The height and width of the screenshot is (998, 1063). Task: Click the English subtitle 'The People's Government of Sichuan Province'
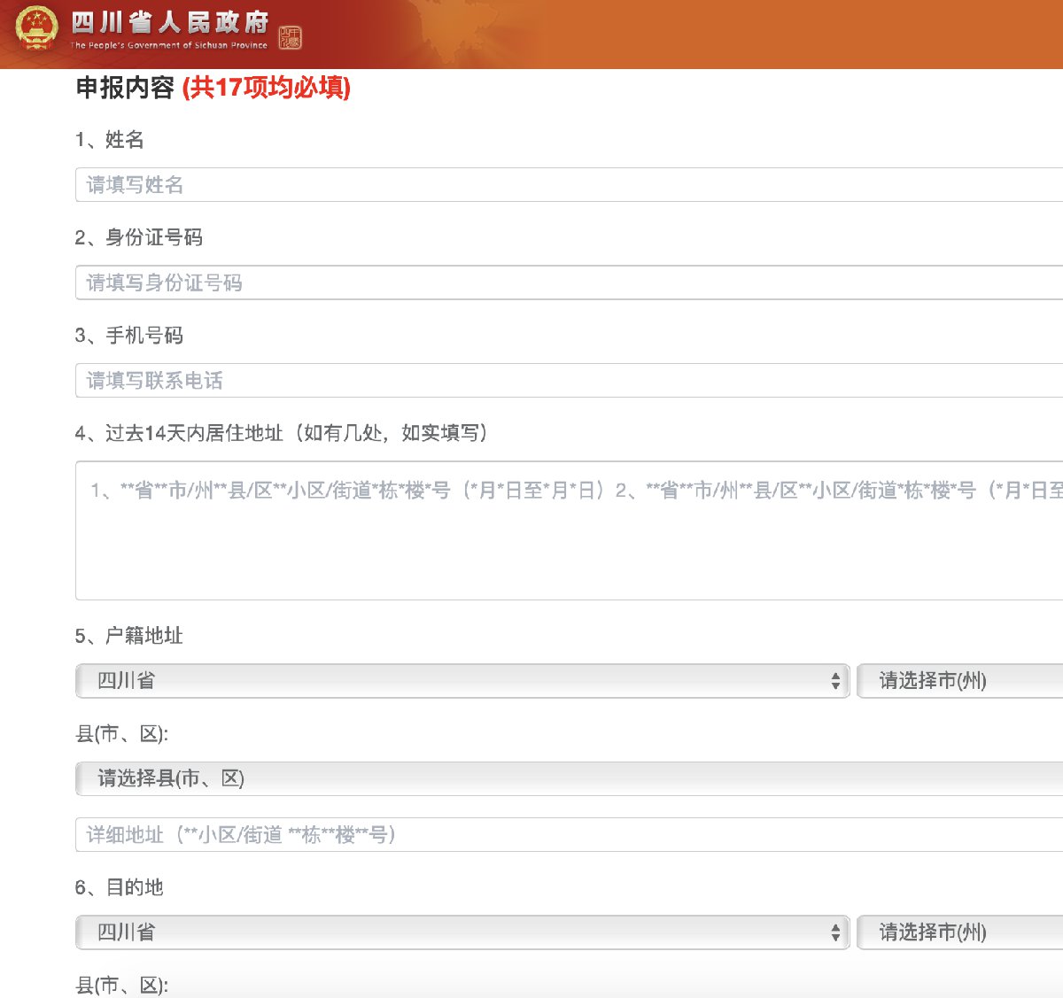169,45
